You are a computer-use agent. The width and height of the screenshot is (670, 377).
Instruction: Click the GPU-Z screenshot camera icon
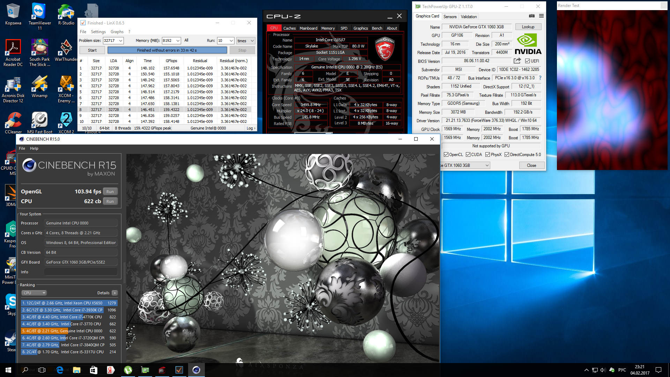531,16
